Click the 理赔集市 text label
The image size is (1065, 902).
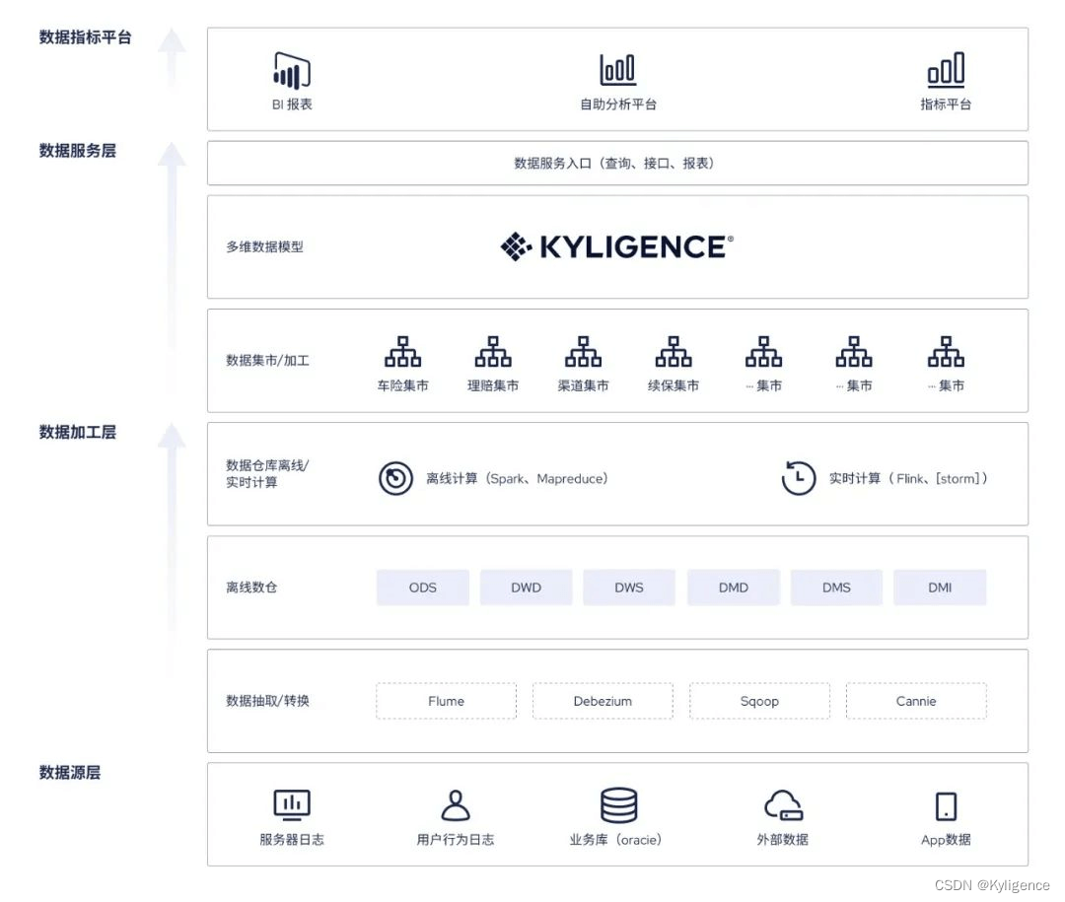[x=493, y=385]
